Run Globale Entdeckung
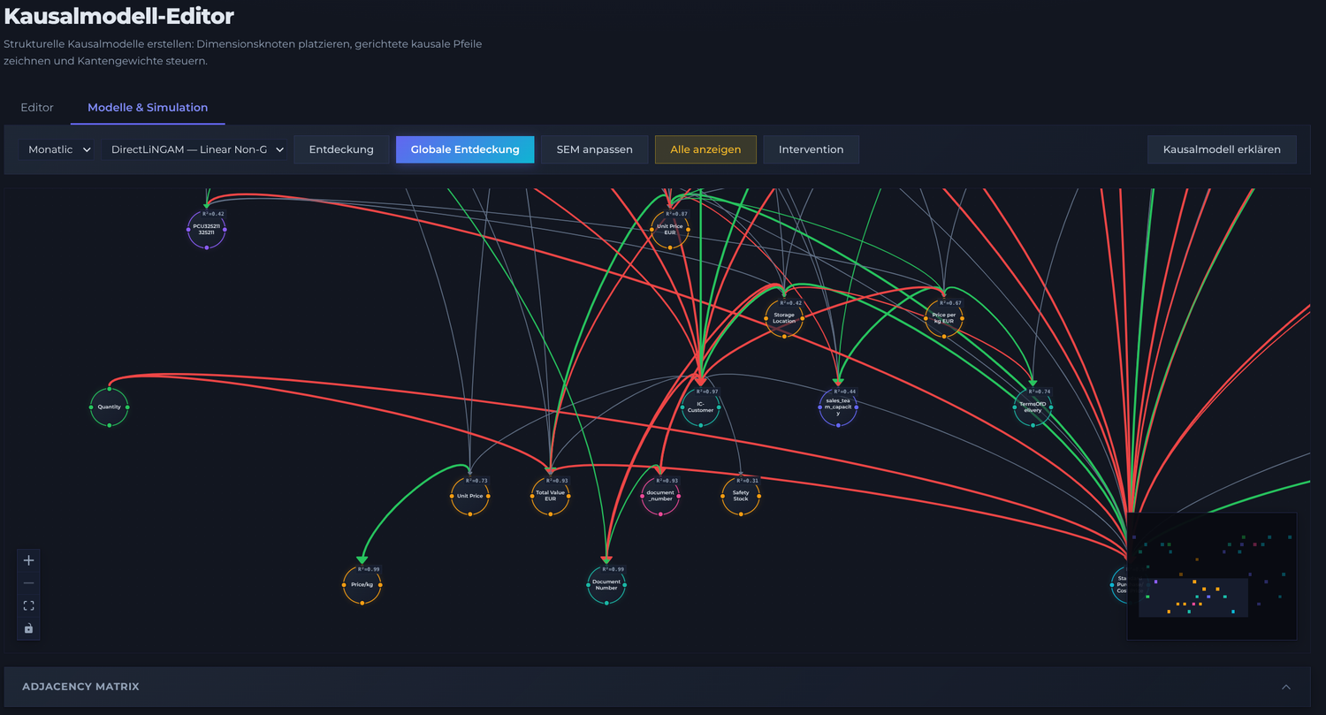Screen dimensions: 1326x715 click(465, 149)
